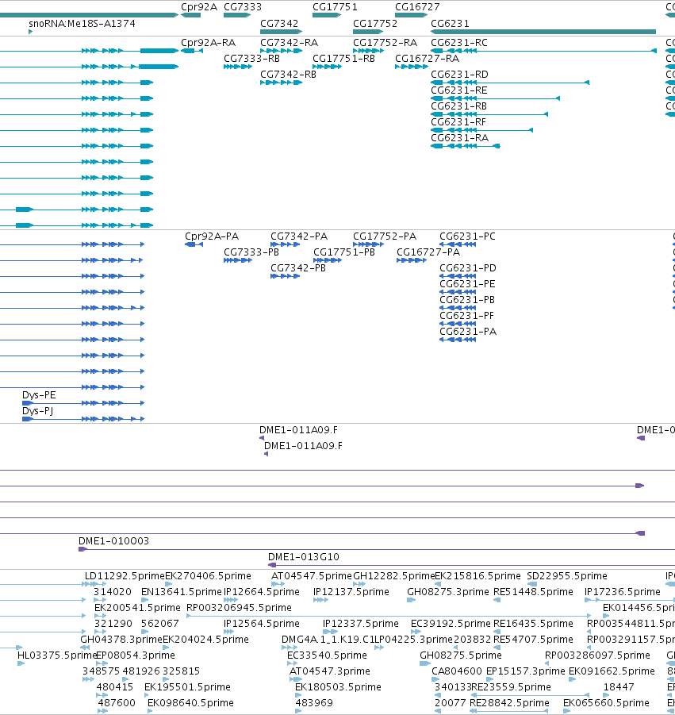Select the Dys-PJ protein label
Screen dimensions: 675x715
pyautogui.click(x=37, y=411)
